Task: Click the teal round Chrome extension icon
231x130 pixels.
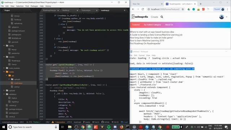Action: (x=193, y=9)
